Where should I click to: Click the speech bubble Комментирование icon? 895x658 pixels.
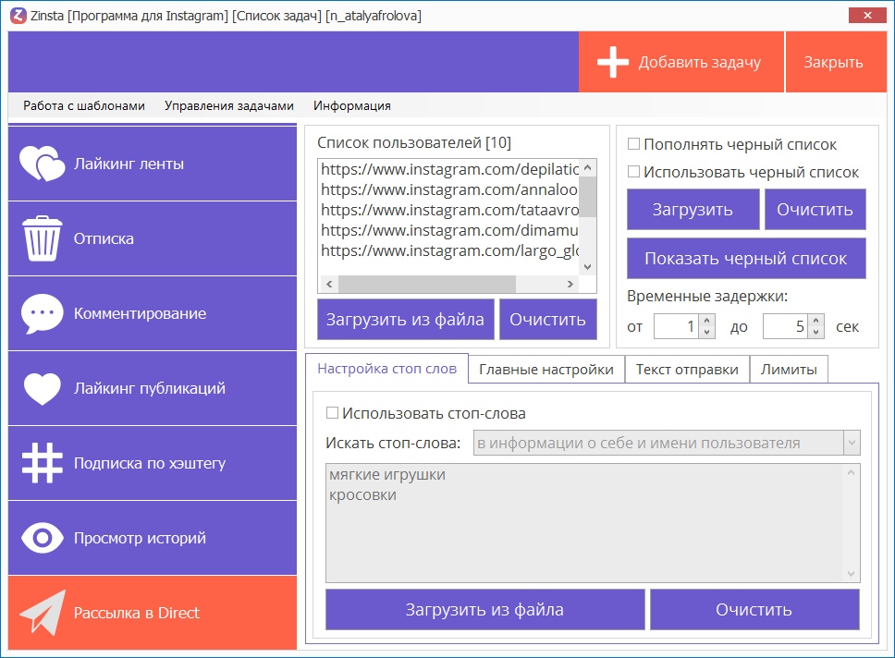[x=42, y=313]
